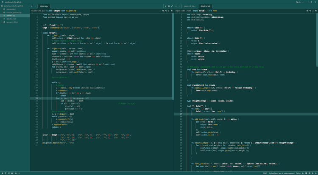Click the text cursor icon in dijkstra.rust toolbar
This screenshot has height=175, width=318.
pos(313,11)
